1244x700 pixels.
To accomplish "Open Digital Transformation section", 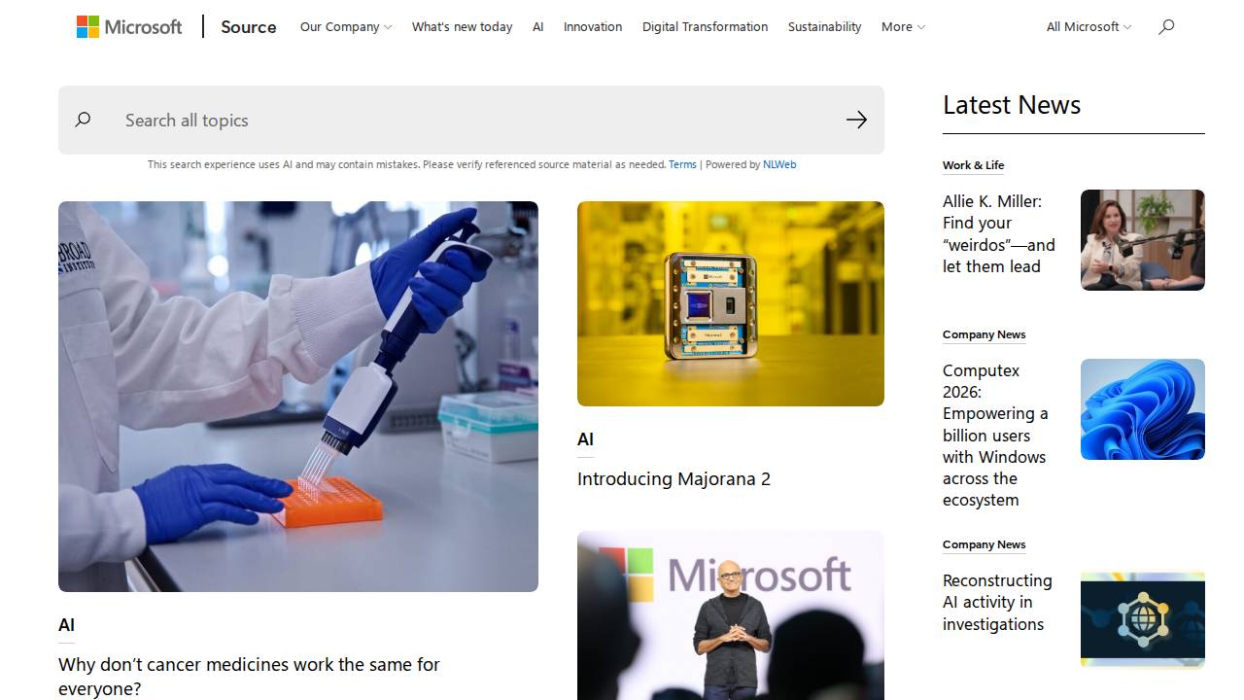I will (705, 27).
